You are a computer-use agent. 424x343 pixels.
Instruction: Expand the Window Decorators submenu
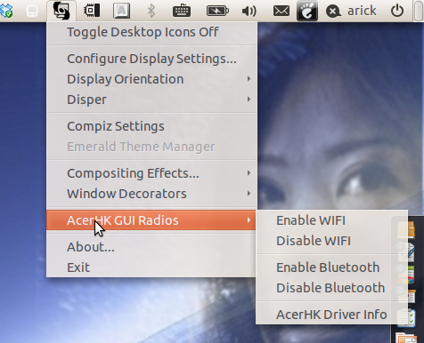(x=152, y=194)
